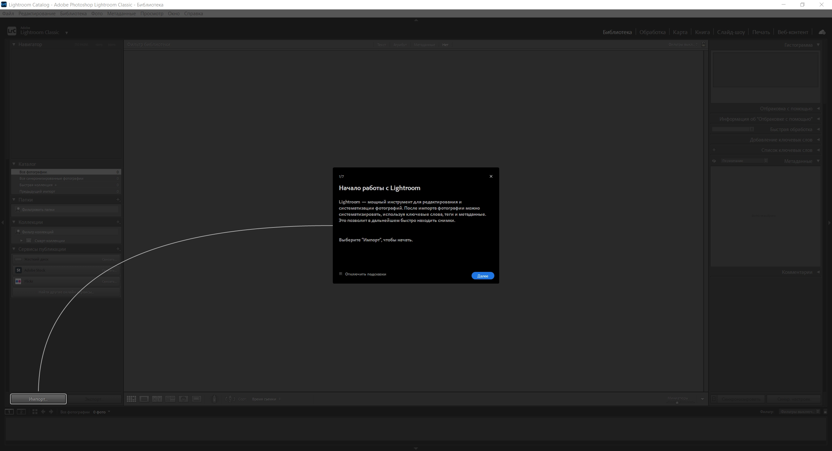Open Survey view icon
Viewport: 832px width, 451px height.
[x=170, y=399]
